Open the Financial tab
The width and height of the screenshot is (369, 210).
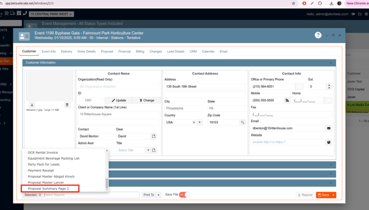(x=124, y=51)
